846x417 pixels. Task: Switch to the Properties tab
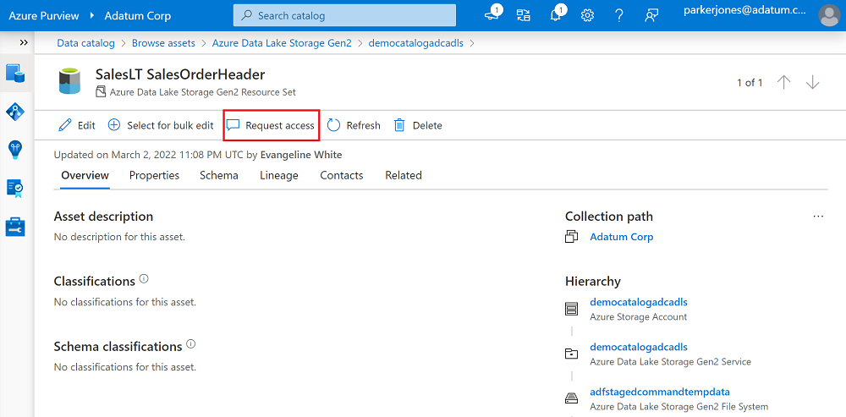tap(154, 175)
